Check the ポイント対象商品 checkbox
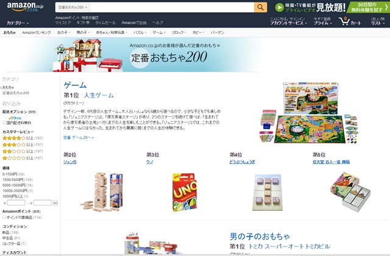 point(4,217)
